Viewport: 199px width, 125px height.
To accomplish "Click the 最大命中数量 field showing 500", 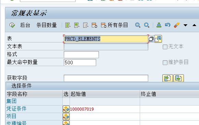I will pyautogui.click(x=80, y=63).
